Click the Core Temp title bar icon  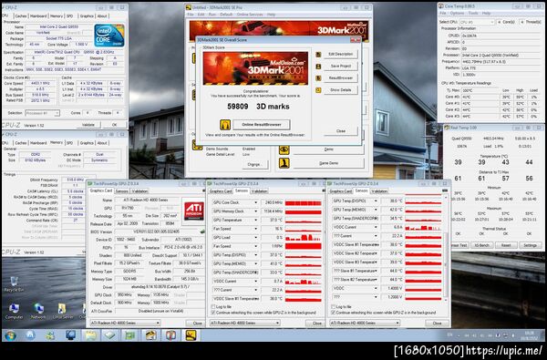tap(441, 6)
